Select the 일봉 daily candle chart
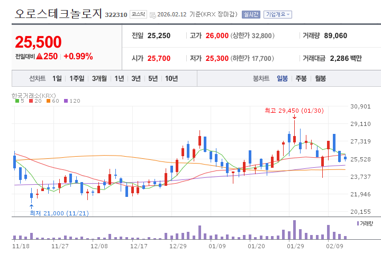This screenshot has width=381, height=271. [x=282, y=78]
